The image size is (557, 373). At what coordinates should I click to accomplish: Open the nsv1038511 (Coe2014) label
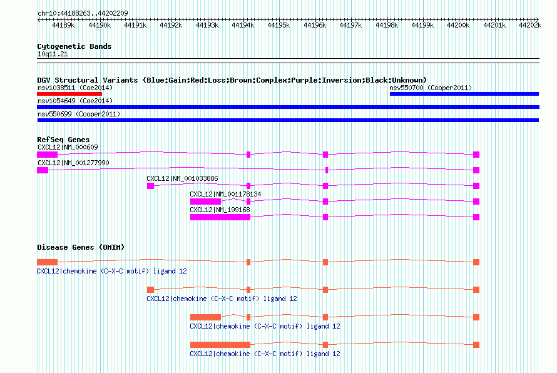(75, 88)
